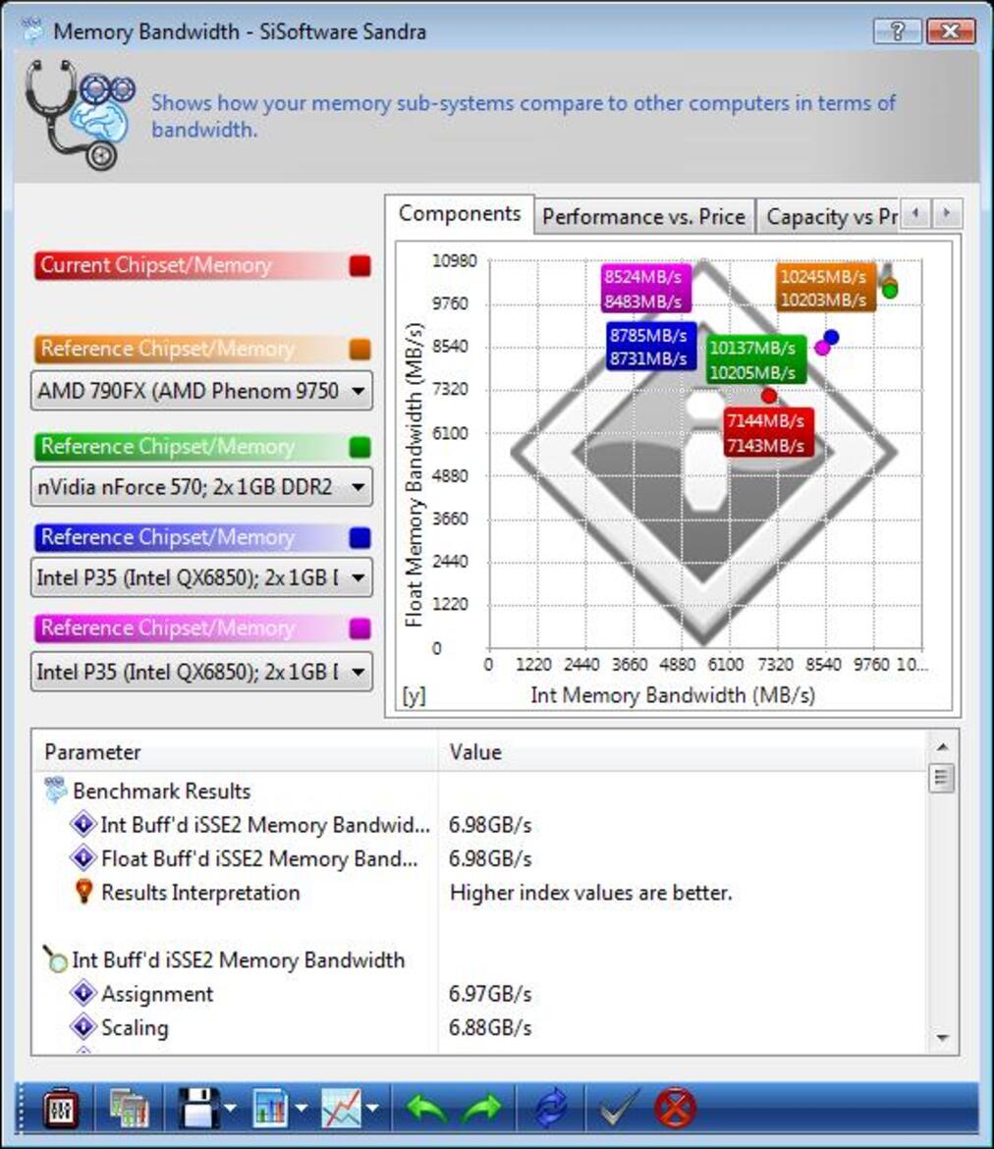
Task: Toggle the green Reference Chipset/Memory square
Action: tap(359, 447)
